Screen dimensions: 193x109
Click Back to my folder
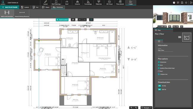(x=10, y=7)
